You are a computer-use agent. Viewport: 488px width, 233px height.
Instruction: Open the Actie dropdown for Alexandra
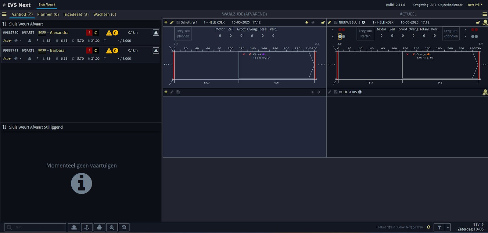pos(7,41)
